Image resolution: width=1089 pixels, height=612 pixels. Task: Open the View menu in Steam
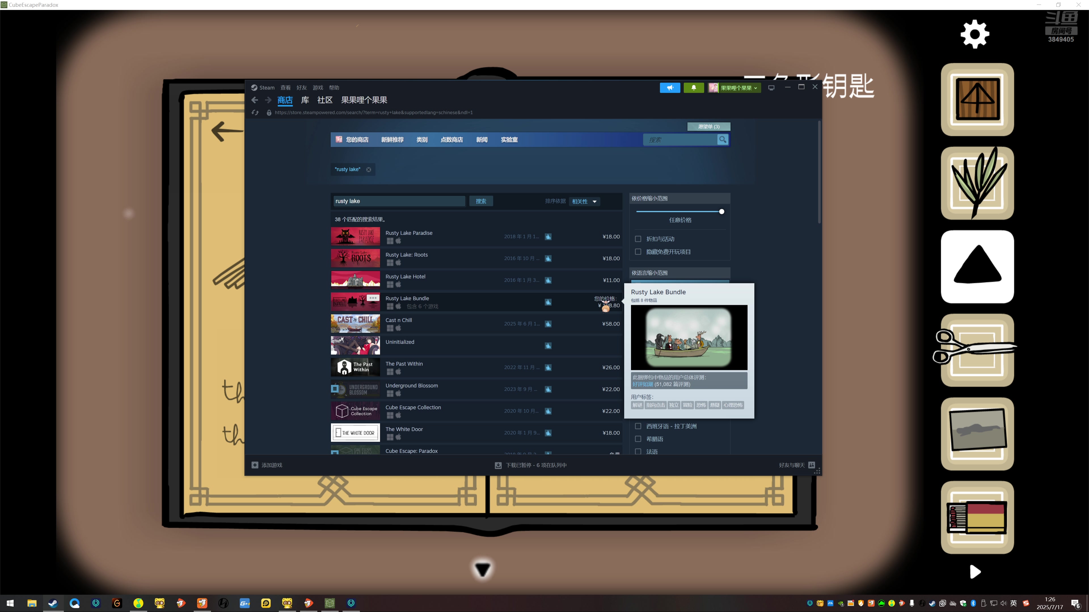(x=285, y=88)
